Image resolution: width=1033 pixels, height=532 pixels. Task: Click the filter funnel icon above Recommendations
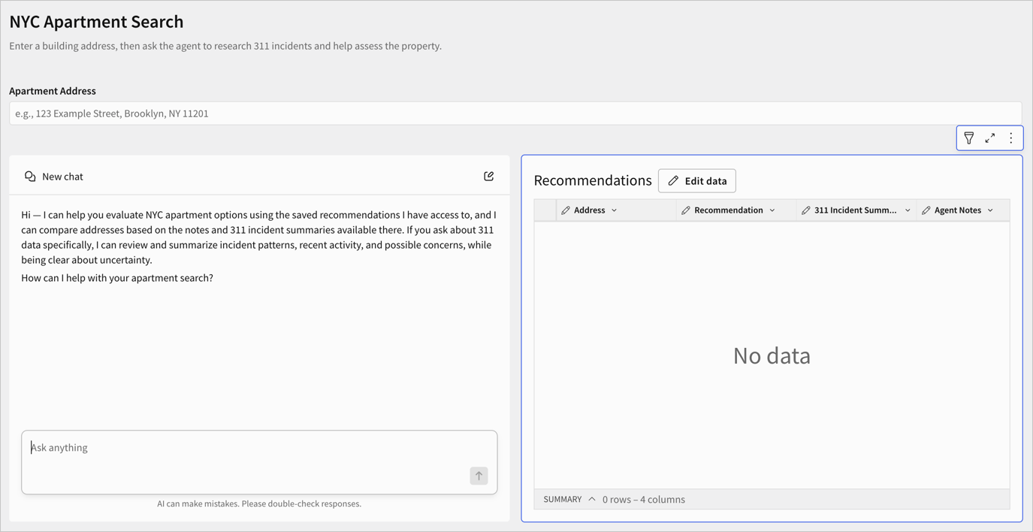969,138
